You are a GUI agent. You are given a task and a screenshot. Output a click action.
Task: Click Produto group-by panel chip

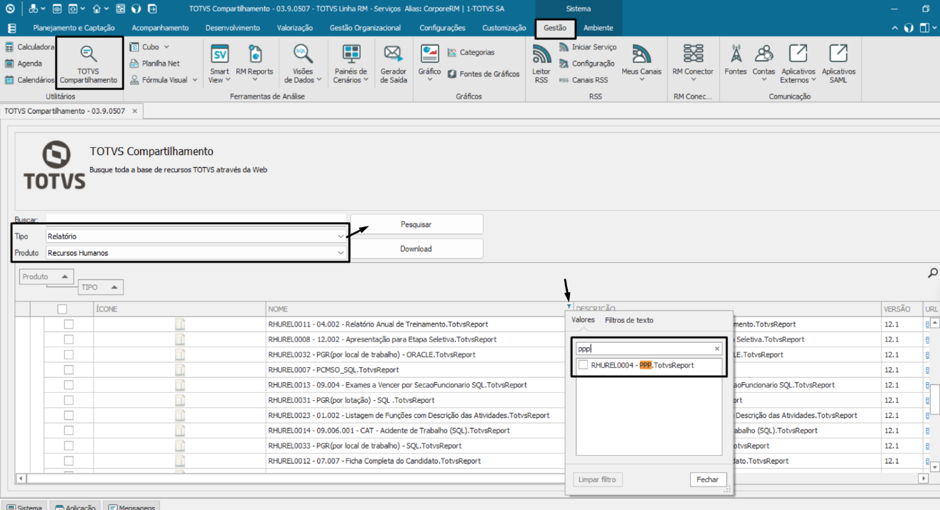pos(46,276)
